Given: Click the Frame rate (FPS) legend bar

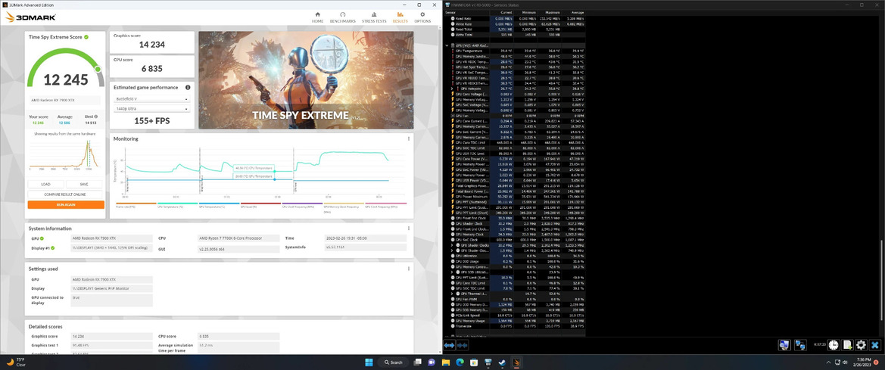Looking at the screenshot, I should pyautogui.click(x=136, y=204).
